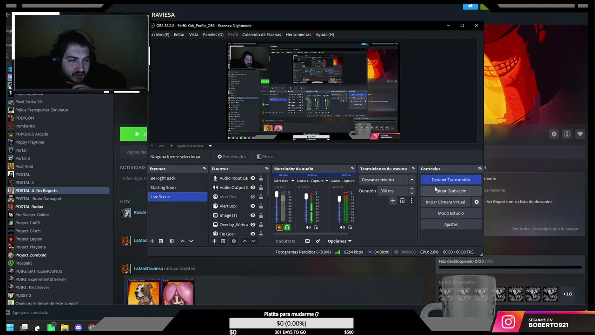
Task: Open the Vista menu
Action: tap(194, 34)
